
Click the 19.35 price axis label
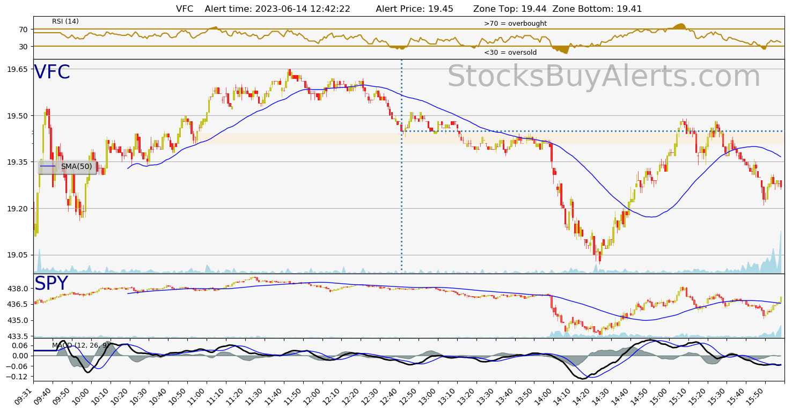click(18, 162)
